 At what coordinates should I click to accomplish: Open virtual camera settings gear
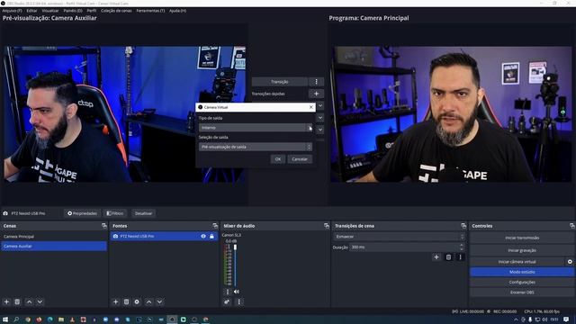tap(570, 262)
